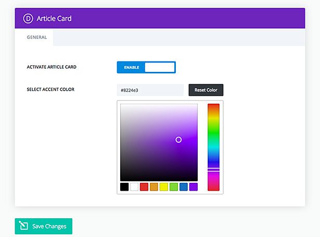Focus the #8224e3 hex color input

[151, 90]
